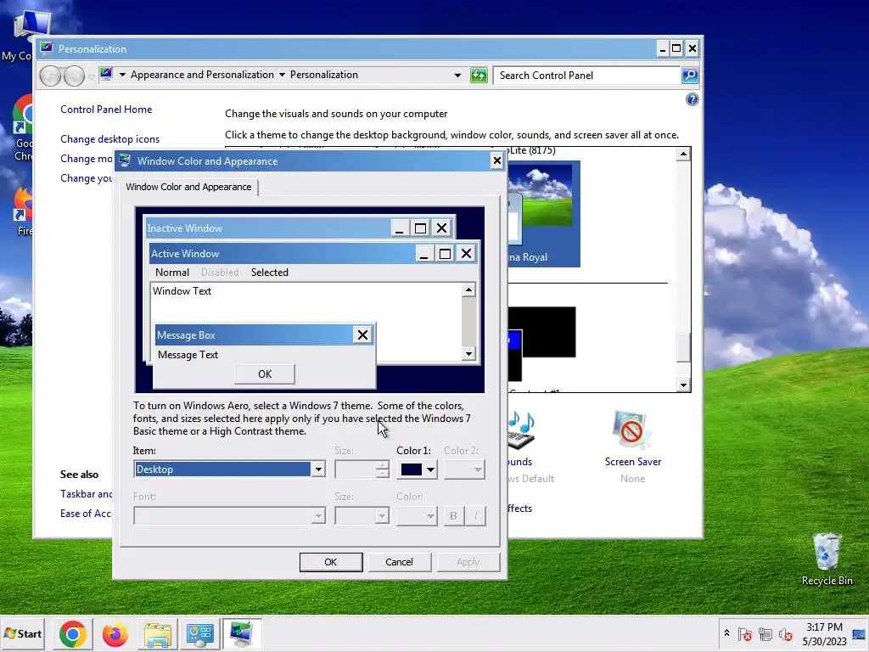The width and height of the screenshot is (869, 652).
Task: Open the Item dropdown showing Desktop
Action: pyautogui.click(x=229, y=469)
